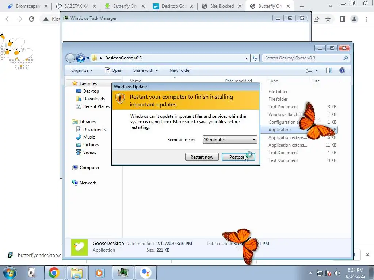The image size is (374, 280).
Task: Open the Windows Start menu
Action: (9, 273)
